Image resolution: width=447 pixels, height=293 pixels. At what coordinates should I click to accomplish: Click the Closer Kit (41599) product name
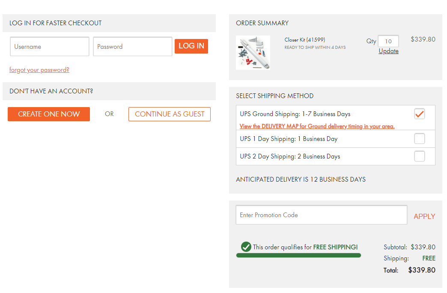click(305, 40)
